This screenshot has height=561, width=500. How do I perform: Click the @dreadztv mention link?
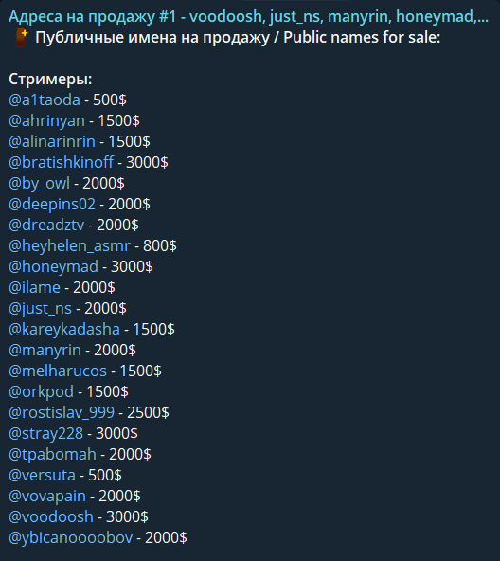tap(46, 225)
